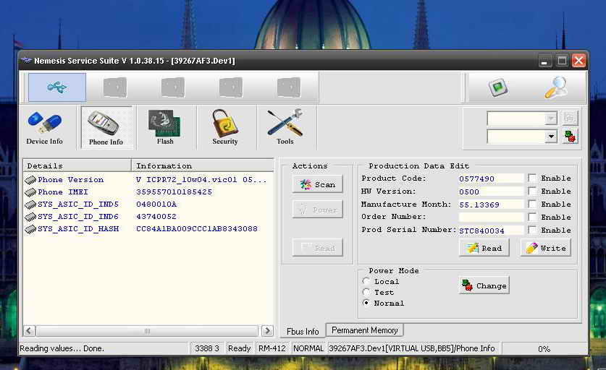
Task: Click the Phone Version row icon
Action: click(30, 180)
